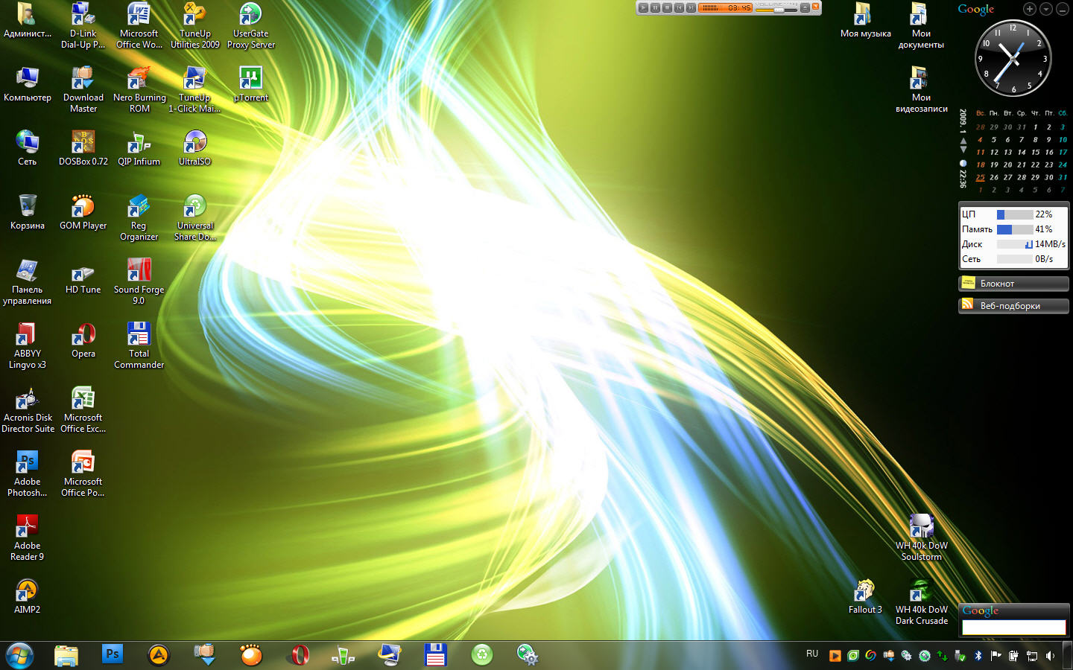Viewport: 1073px width, 670px height.
Task: Go to previous month in calendar gadget
Action: point(963,140)
